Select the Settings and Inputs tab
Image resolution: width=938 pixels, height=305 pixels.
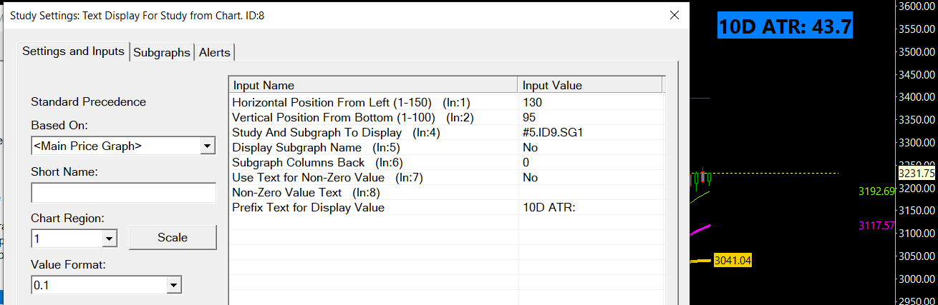[x=73, y=51]
